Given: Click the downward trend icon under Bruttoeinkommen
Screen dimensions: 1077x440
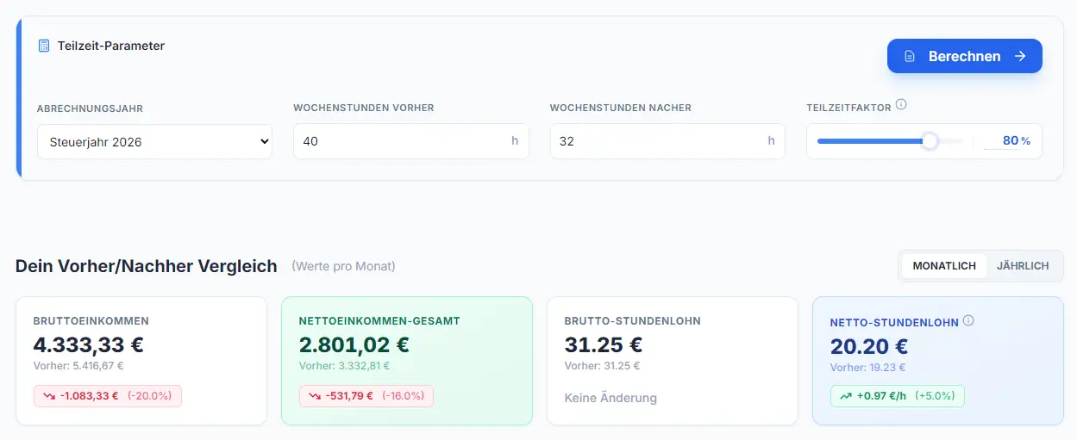Looking at the screenshot, I should click(49, 396).
